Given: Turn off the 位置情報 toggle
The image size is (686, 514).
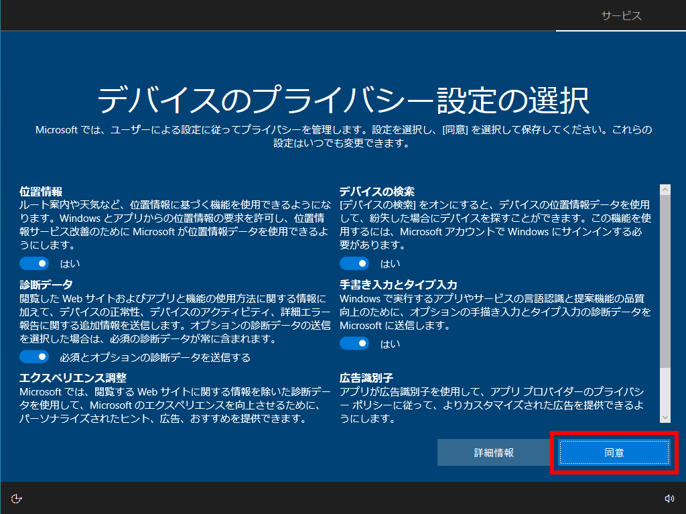Looking at the screenshot, I should click(34, 263).
